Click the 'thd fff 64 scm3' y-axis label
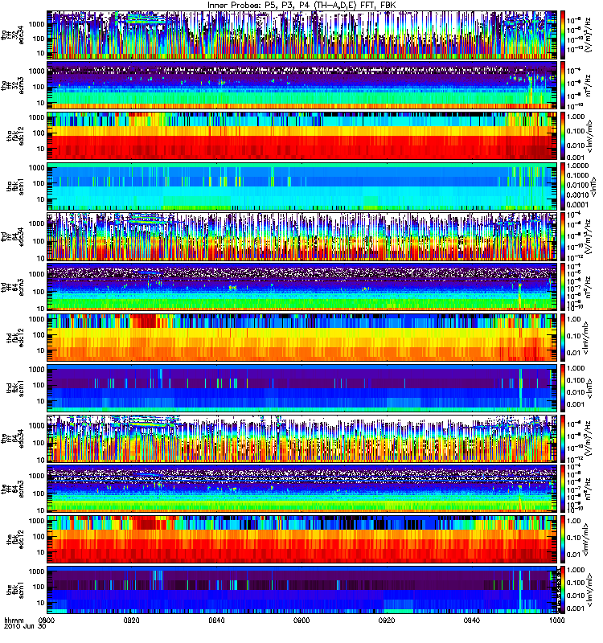 (12, 286)
